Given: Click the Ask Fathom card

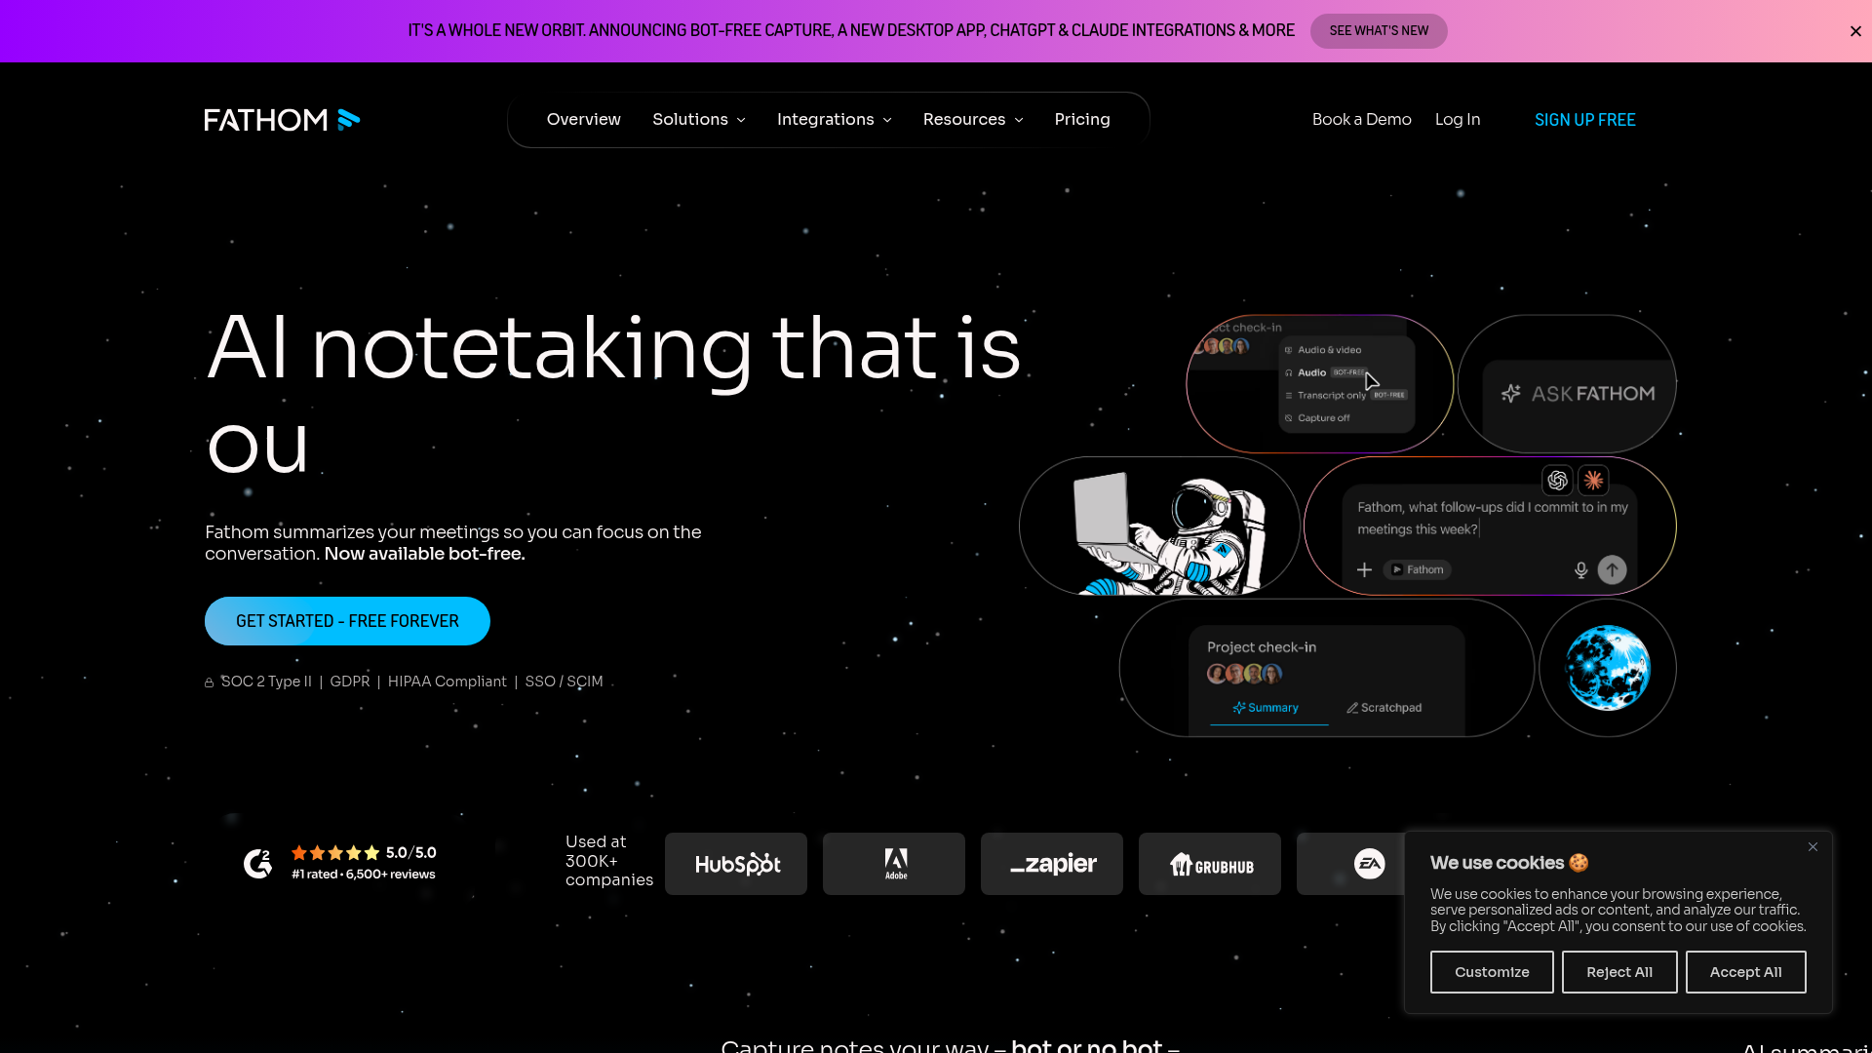Looking at the screenshot, I should [x=1567, y=384].
